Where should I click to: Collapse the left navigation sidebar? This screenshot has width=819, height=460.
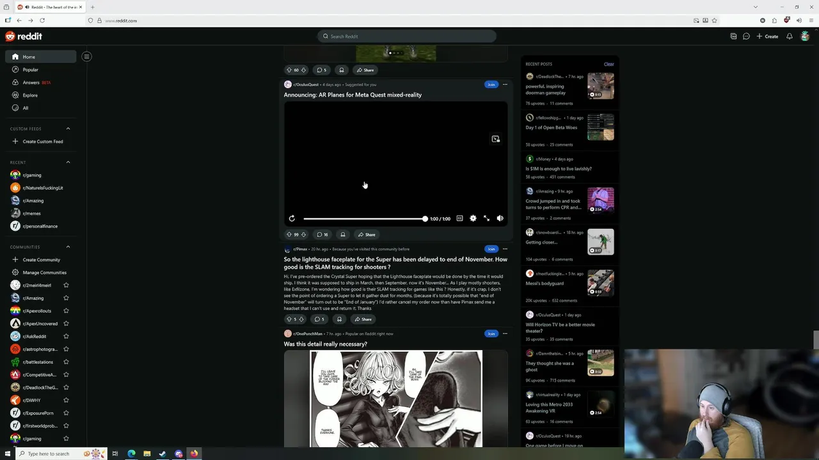tap(86, 56)
